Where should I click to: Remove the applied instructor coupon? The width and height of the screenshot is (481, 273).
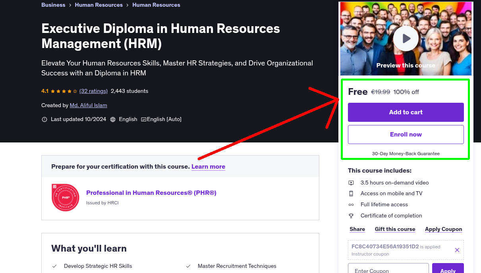pos(457,250)
